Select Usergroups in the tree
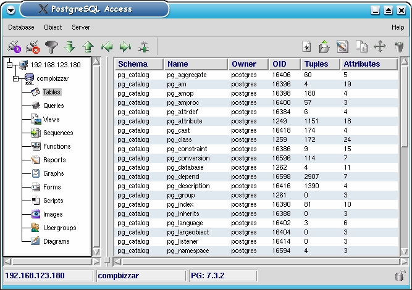Screen dimensions: 412x290 pyautogui.click(x=59, y=228)
